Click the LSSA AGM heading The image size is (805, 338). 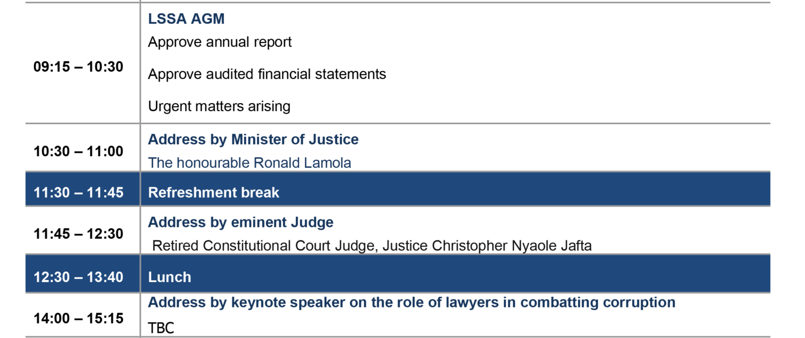tap(186, 19)
